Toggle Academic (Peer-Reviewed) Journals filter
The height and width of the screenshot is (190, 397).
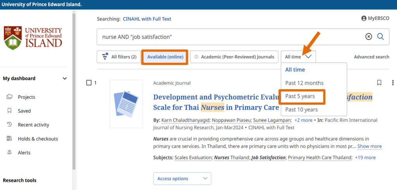[x=234, y=57]
